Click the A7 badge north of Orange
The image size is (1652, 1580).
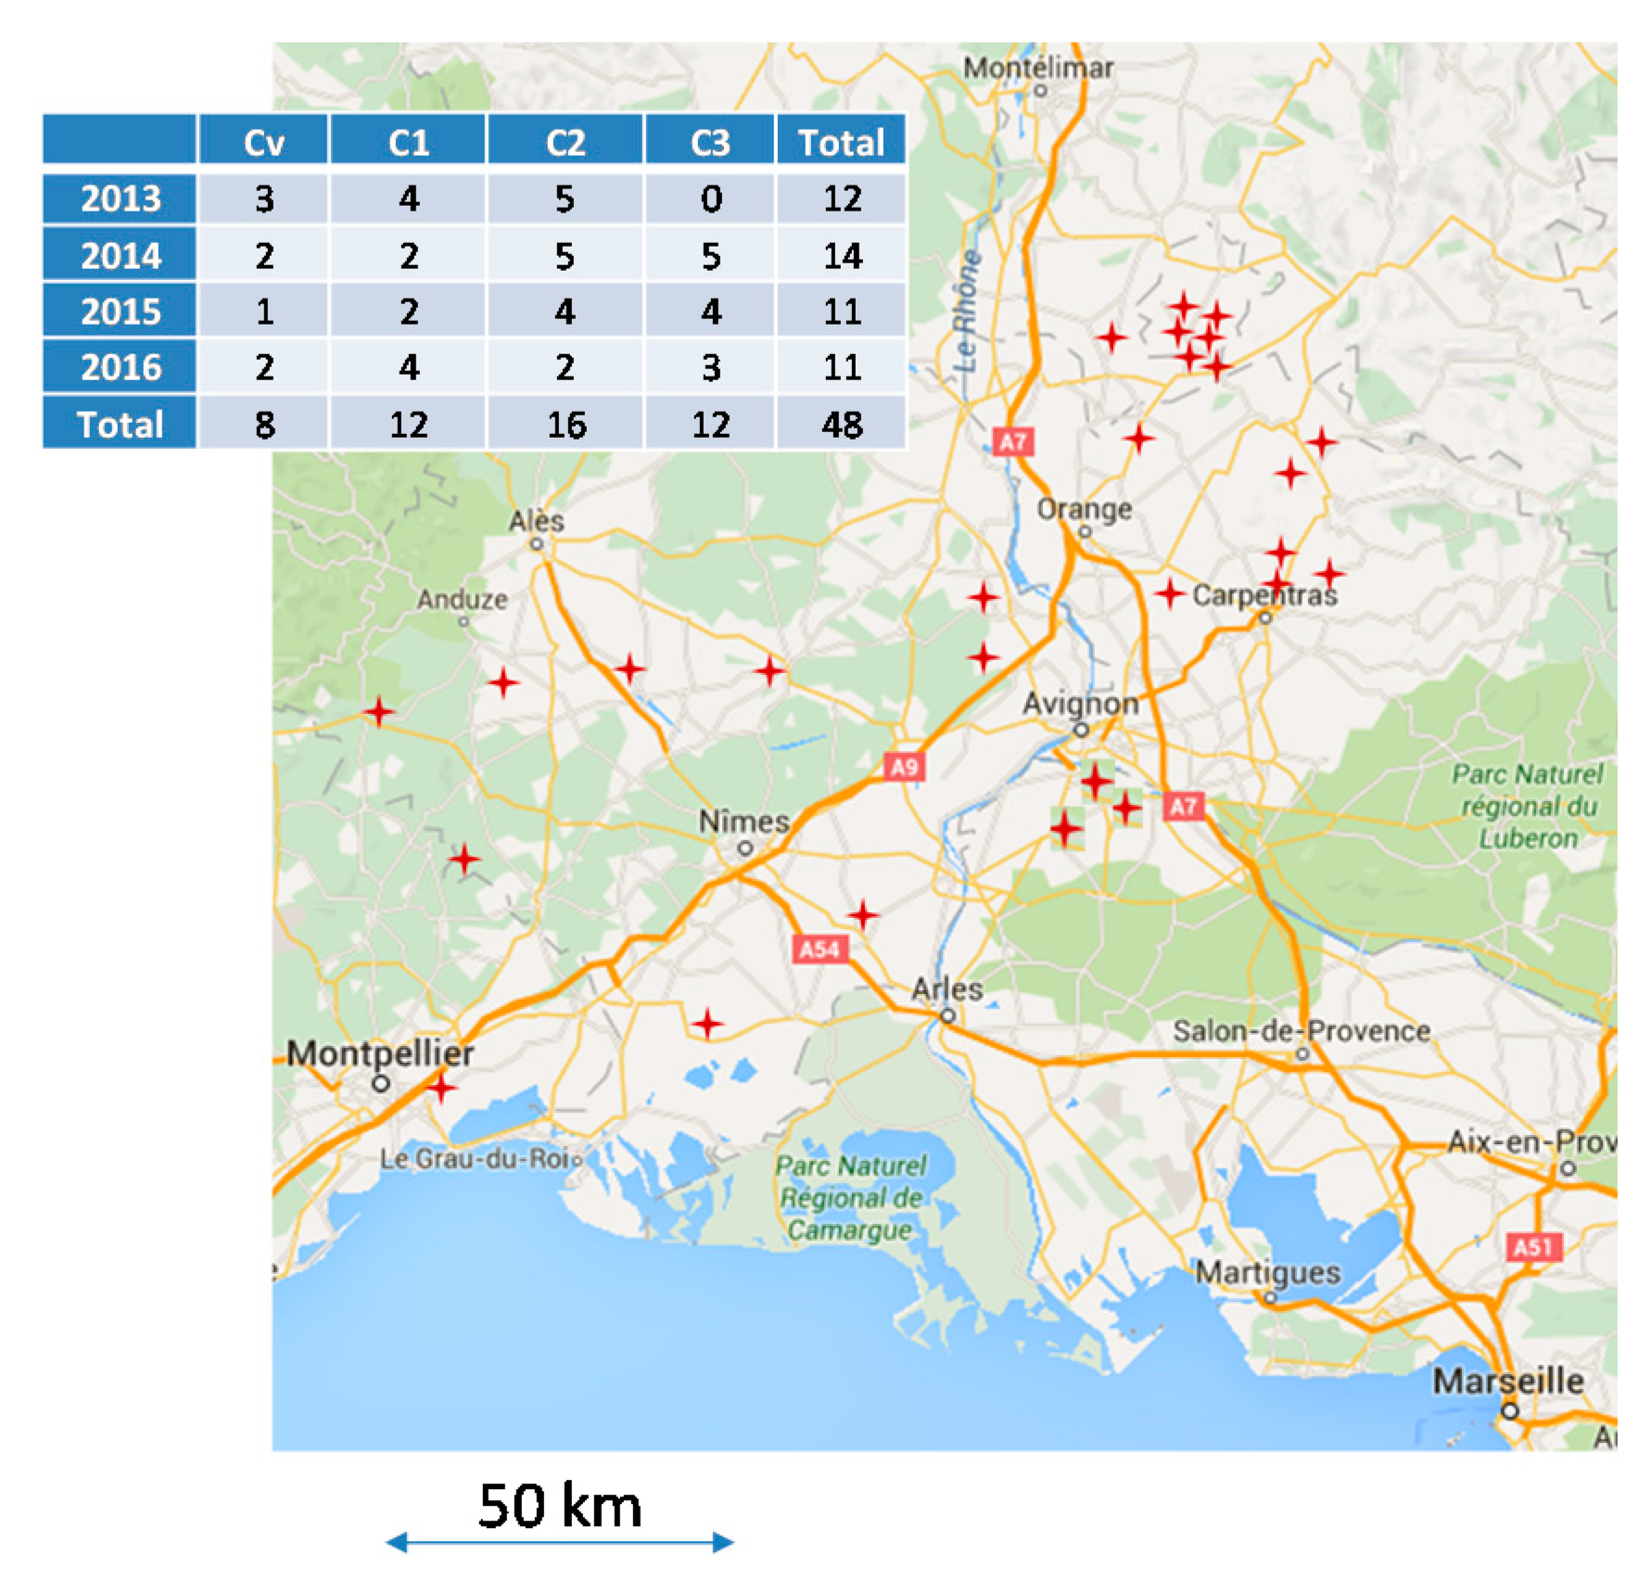[x=1012, y=441]
